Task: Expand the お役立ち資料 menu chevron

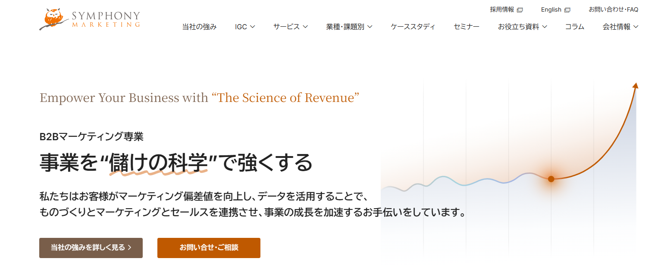Action: pyautogui.click(x=545, y=27)
